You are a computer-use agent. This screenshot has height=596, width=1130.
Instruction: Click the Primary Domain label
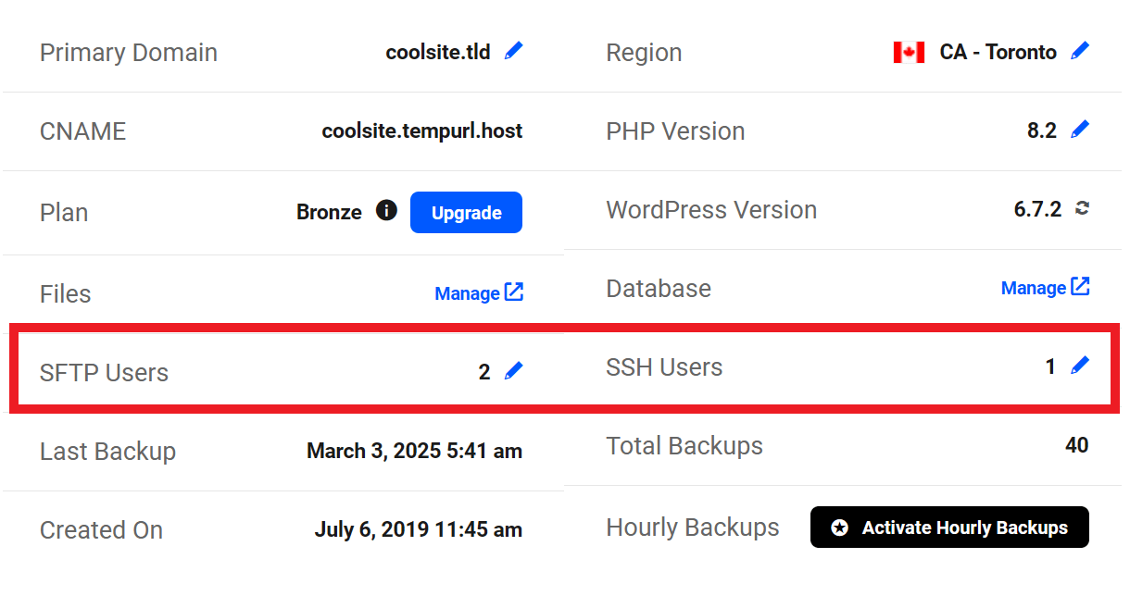[129, 53]
